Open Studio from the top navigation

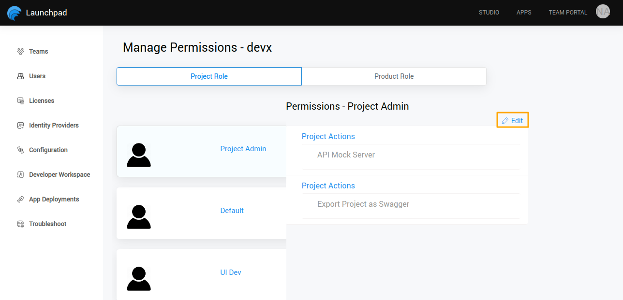489,13
